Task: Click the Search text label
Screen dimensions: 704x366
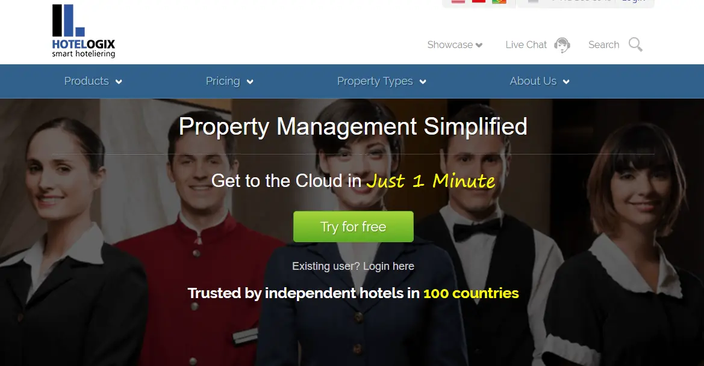Action: point(603,45)
